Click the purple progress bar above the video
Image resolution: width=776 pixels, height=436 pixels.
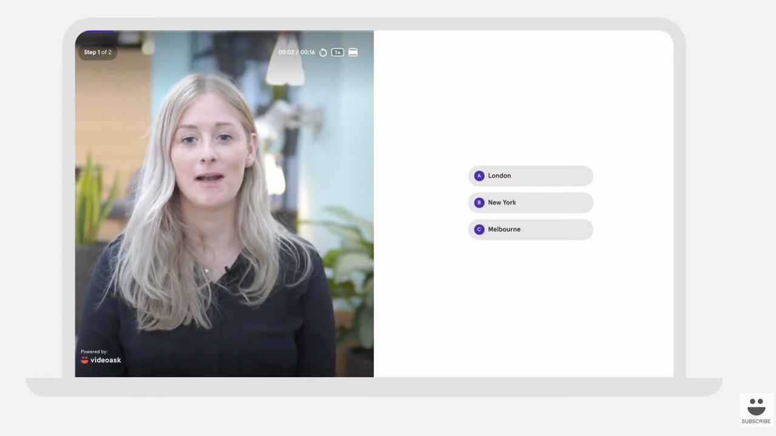tap(96, 31)
